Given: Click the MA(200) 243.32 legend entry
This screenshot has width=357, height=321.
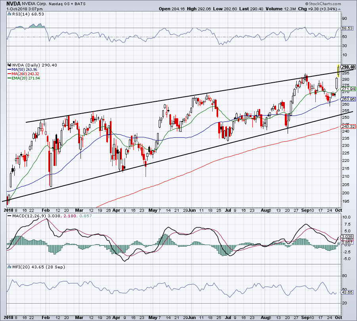Looking at the screenshot, I should 25,74.
